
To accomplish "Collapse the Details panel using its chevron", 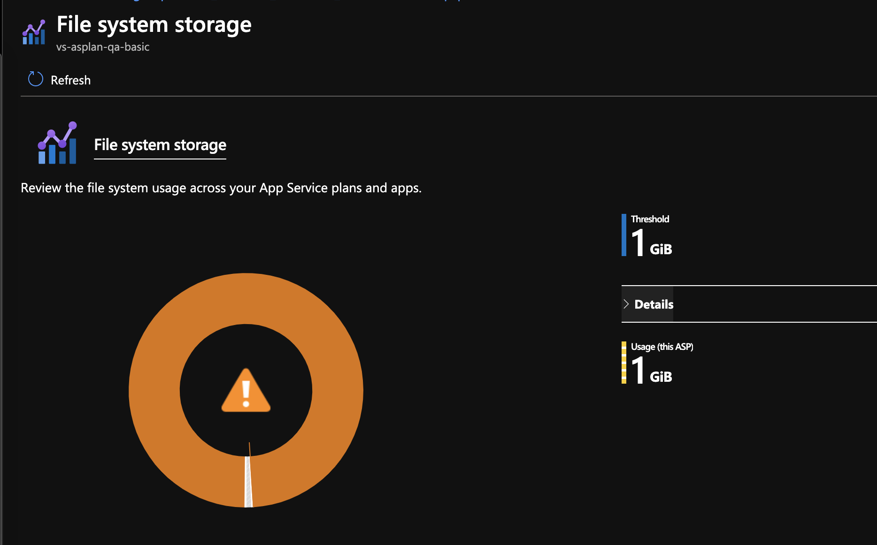I will 626,304.
